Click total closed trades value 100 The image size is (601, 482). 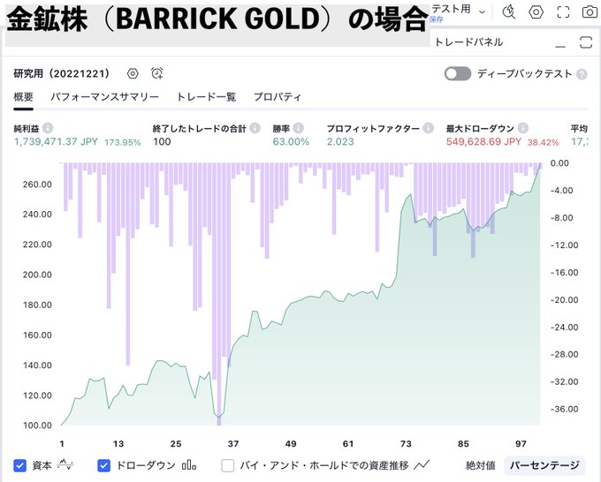[x=162, y=142]
